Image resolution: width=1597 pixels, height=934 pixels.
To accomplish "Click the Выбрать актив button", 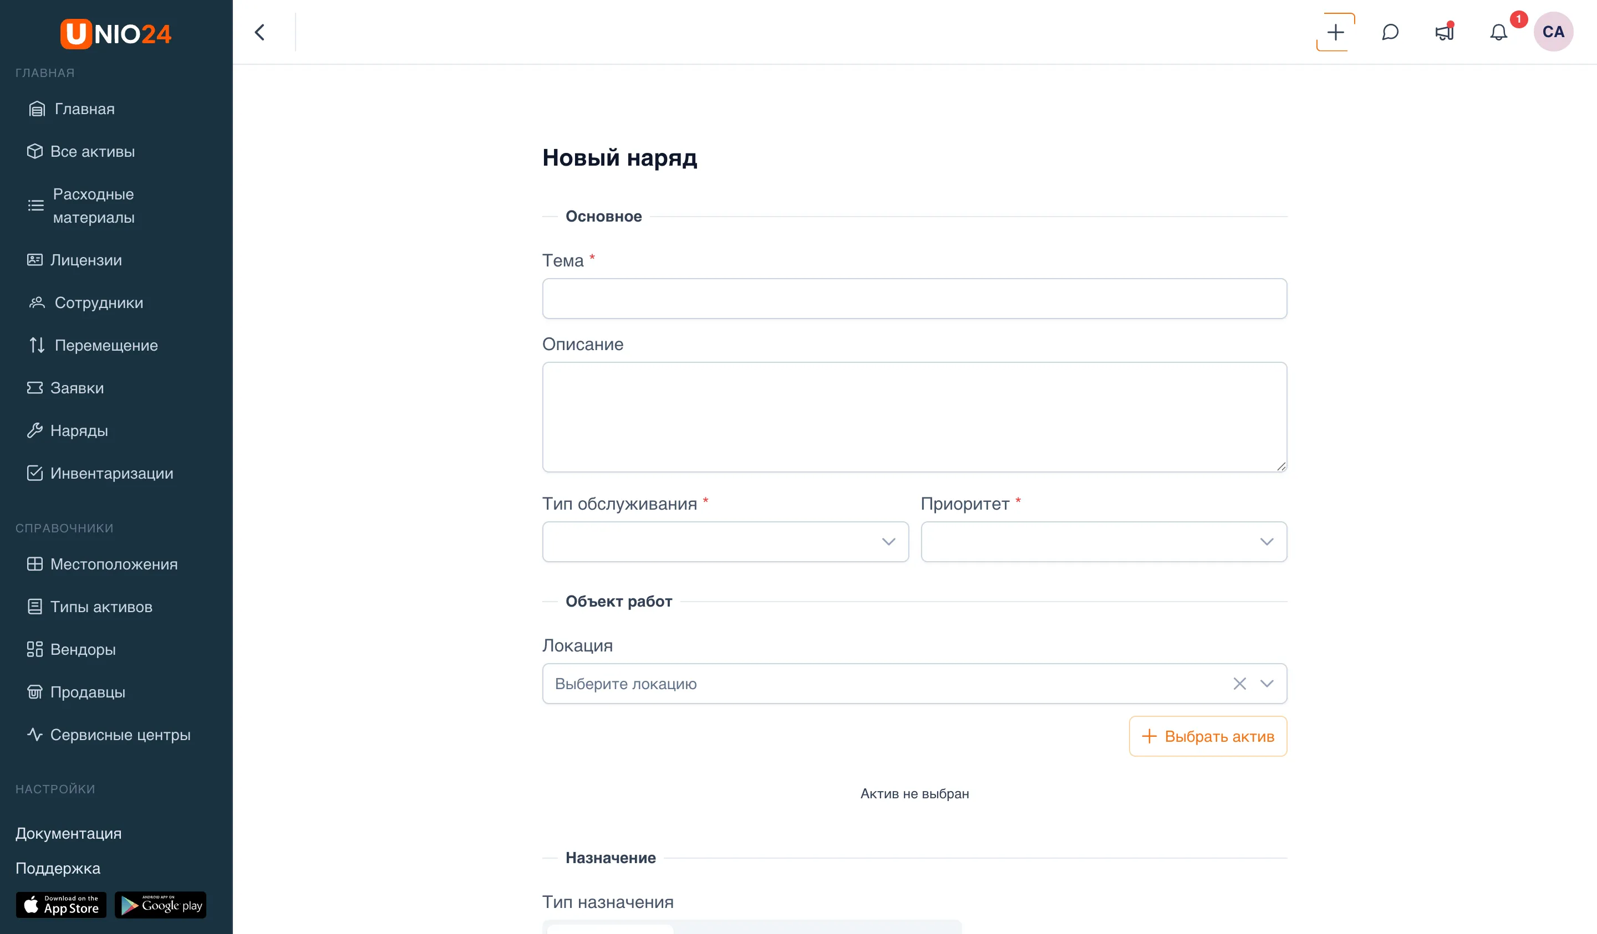I will [1208, 736].
